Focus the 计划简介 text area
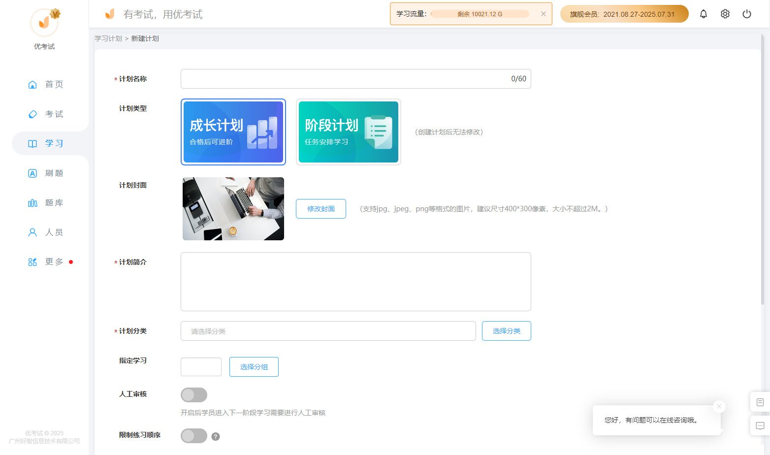This screenshot has height=455, width=770. tap(355, 282)
